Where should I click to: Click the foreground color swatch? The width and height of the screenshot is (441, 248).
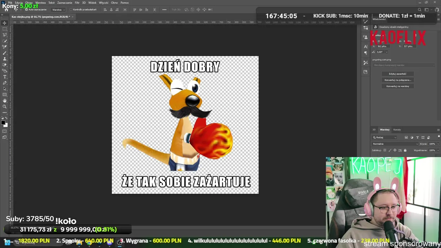pos(3,122)
